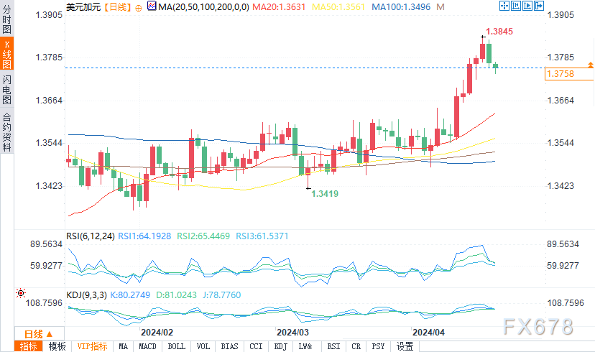The width and height of the screenshot is (595, 352).
Task: Click the RSI2:65.4469 value
Action: [203, 236]
